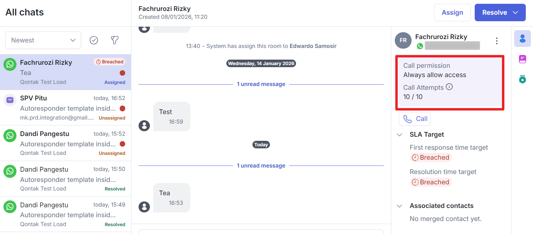The image size is (533, 234).
Task: Click the Test message bubble
Action: 171,116
